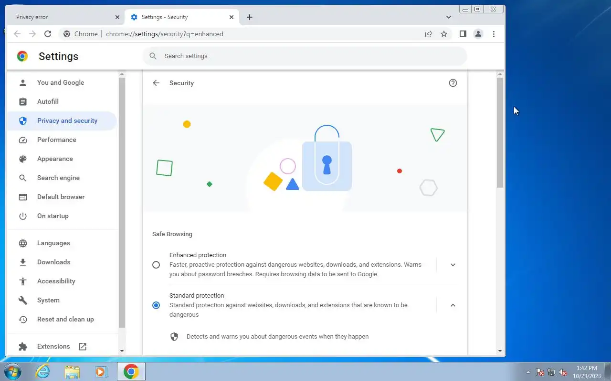Open Windows Media Player from taskbar

(x=101, y=371)
